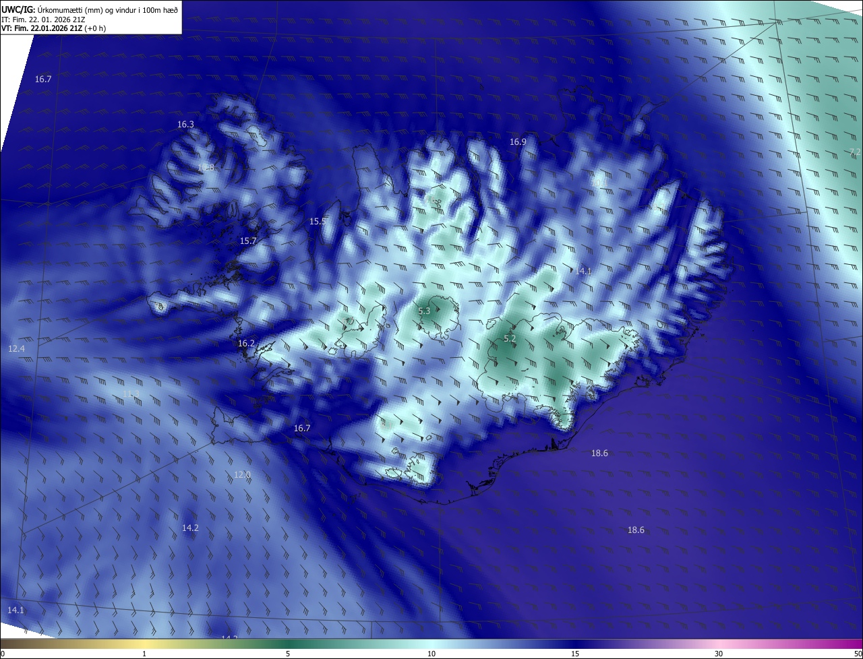Click the '15' tick label on the color scale

575,654
